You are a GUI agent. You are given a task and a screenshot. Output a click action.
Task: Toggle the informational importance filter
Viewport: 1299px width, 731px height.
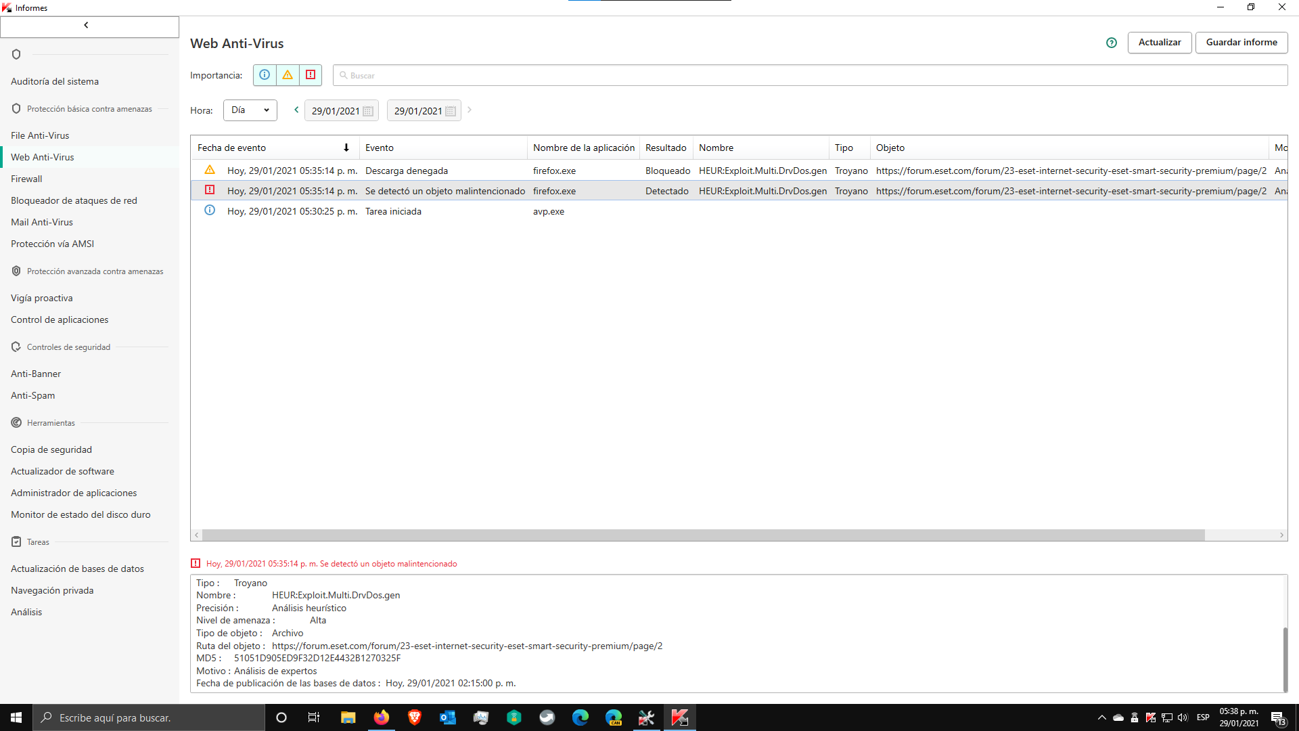tap(265, 75)
